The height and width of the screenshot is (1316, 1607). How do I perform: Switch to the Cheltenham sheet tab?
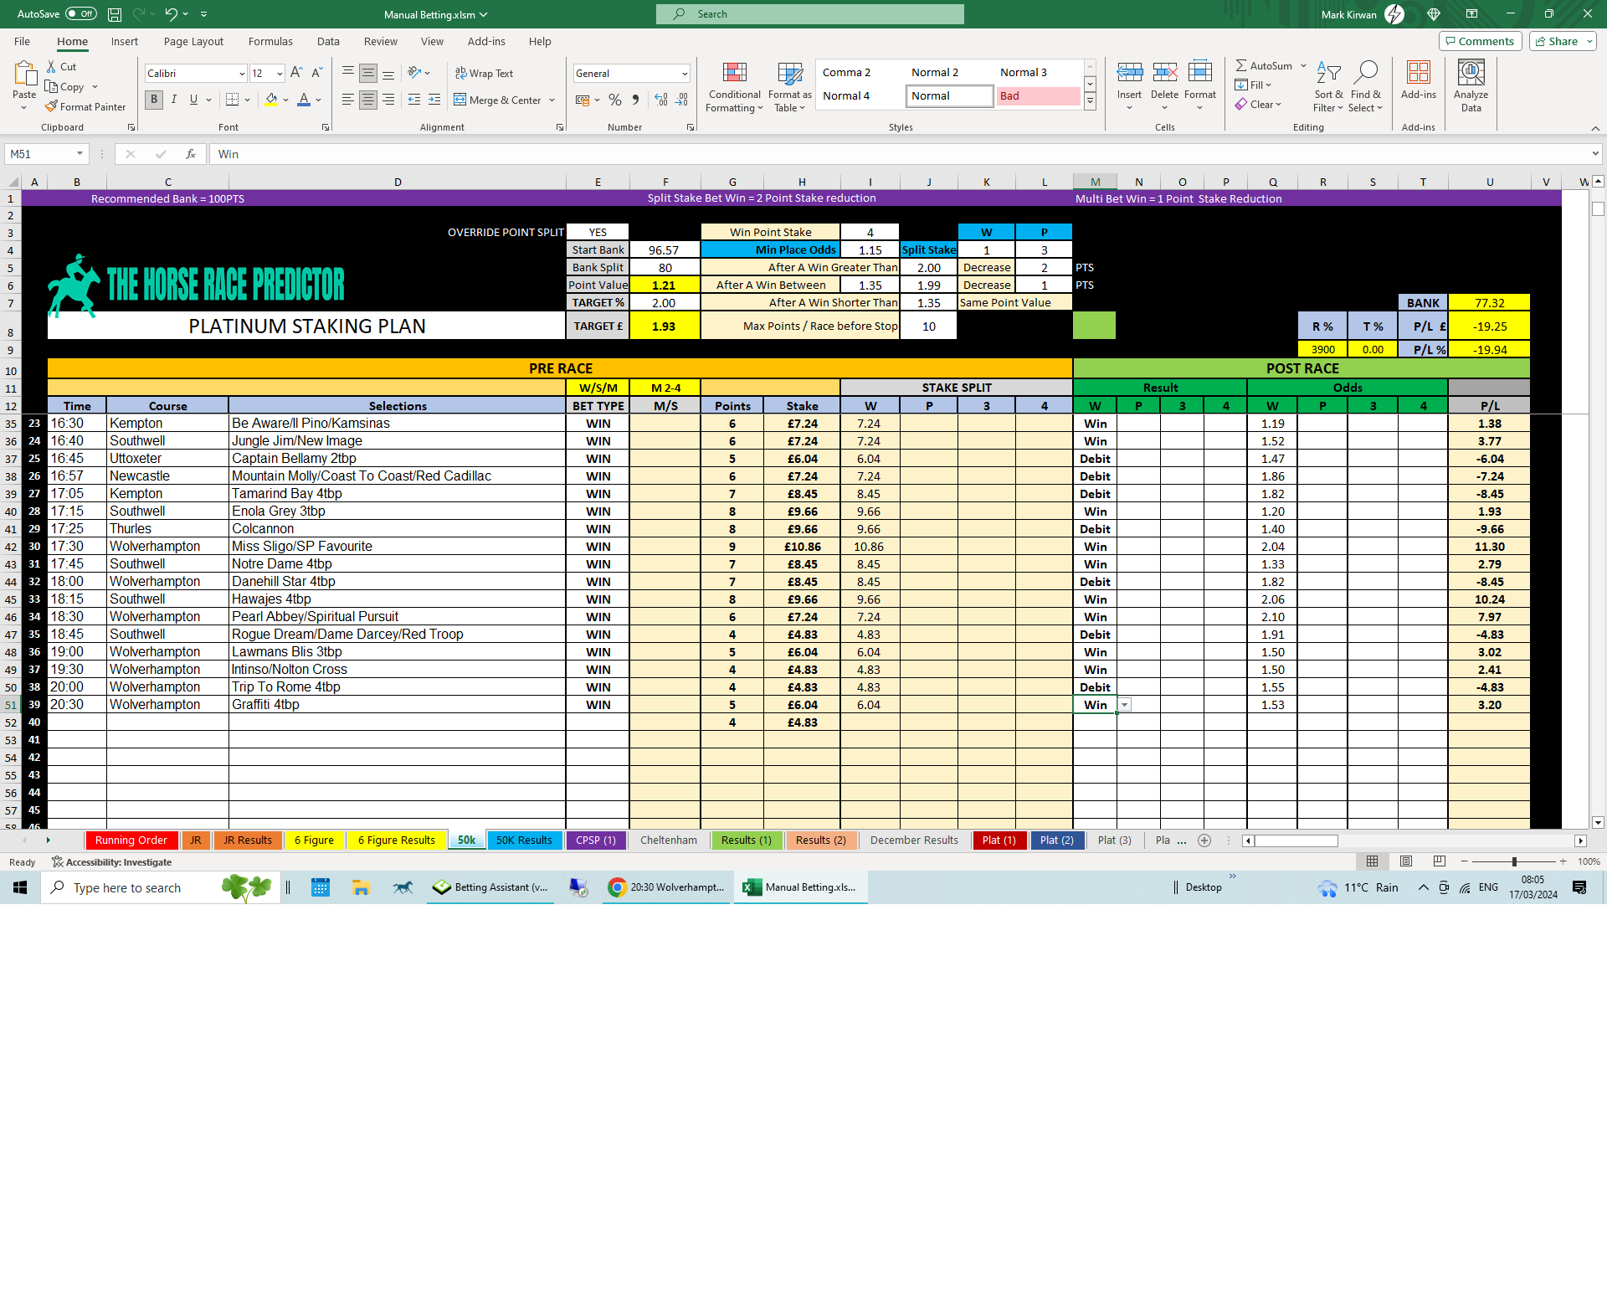(668, 840)
